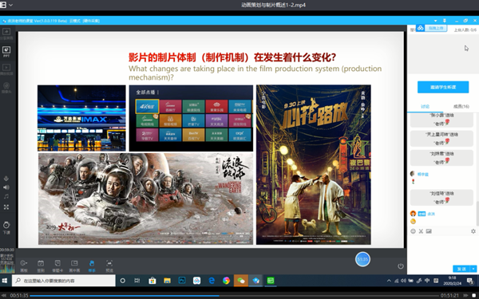Open WeChat from the Windows taskbar
The image size is (479, 299).
pyautogui.click(x=241, y=281)
